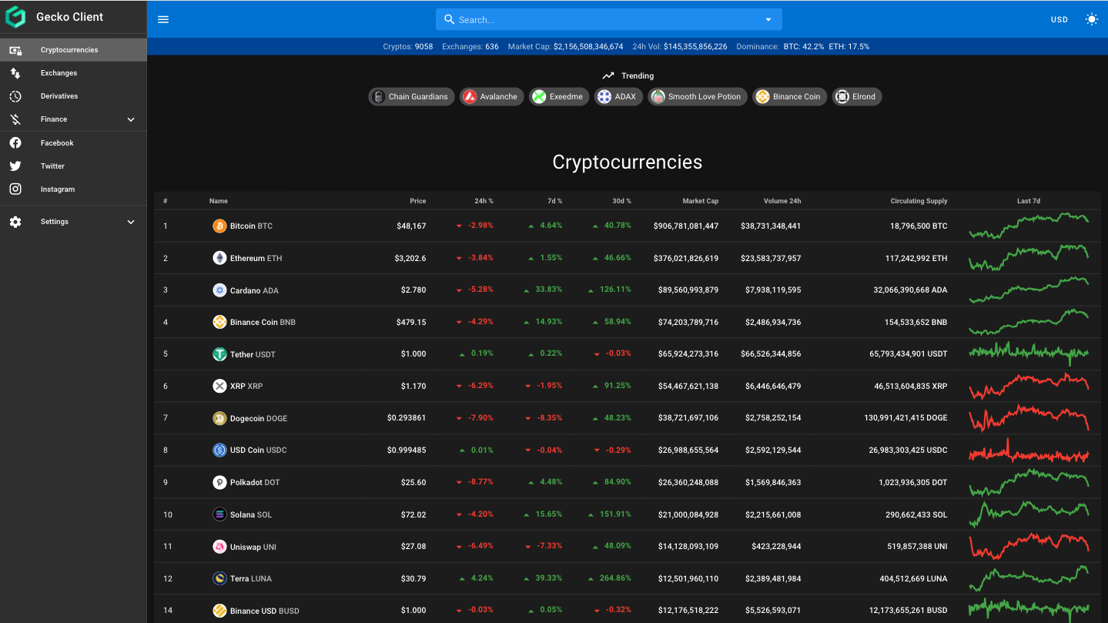This screenshot has height=623, width=1108.
Task: Click the Derivatives clock icon in sidebar
Action: (15, 96)
